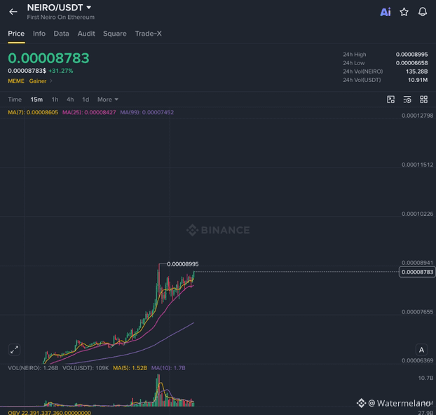Image resolution: width=436 pixels, height=415 pixels.
Task: Select the 1d interval
Action: [86, 100]
